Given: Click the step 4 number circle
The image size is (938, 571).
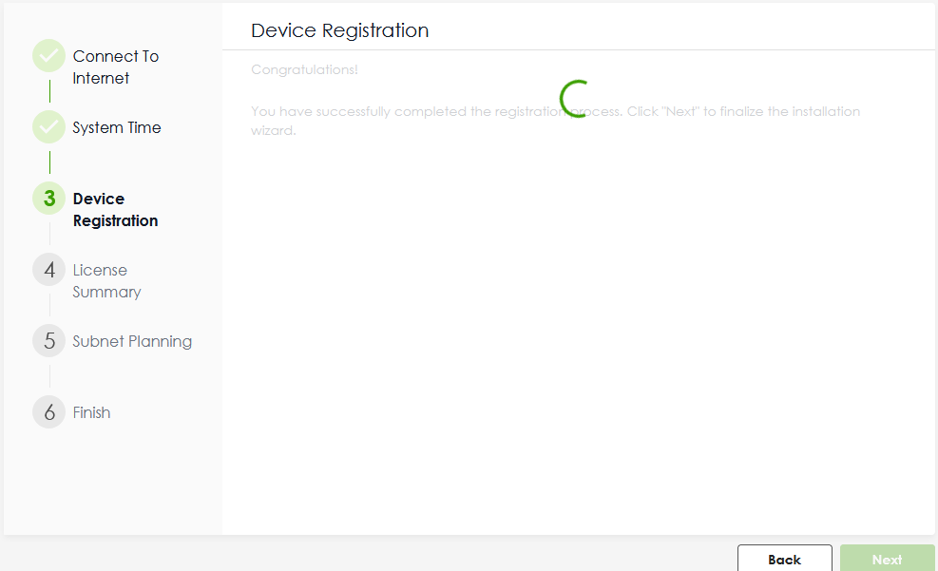Looking at the screenshot, I should click(x=49, y=270).
